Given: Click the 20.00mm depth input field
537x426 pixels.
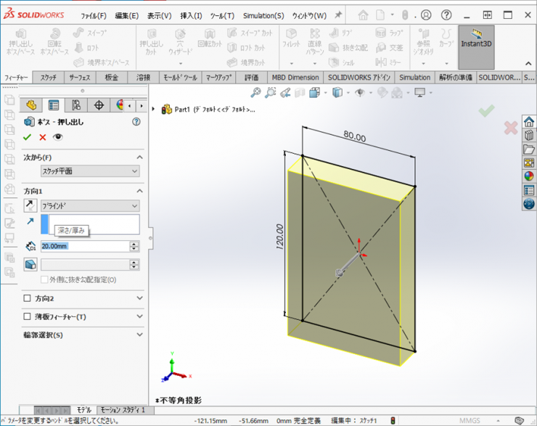Looking at the screenshot, I should (83, 246).
